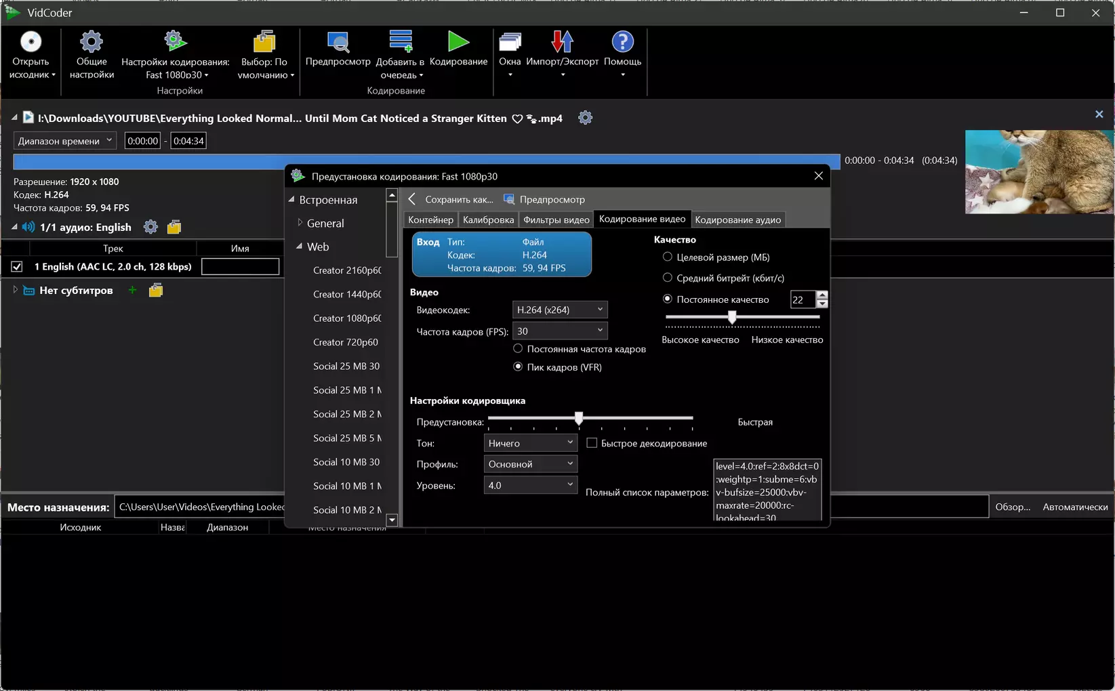
Task: Click the Browse destination button
Action: click(x=1012, y=507)
